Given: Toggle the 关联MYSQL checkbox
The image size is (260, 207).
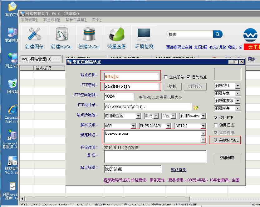Looking at the screenshot, I should [216, 140].
